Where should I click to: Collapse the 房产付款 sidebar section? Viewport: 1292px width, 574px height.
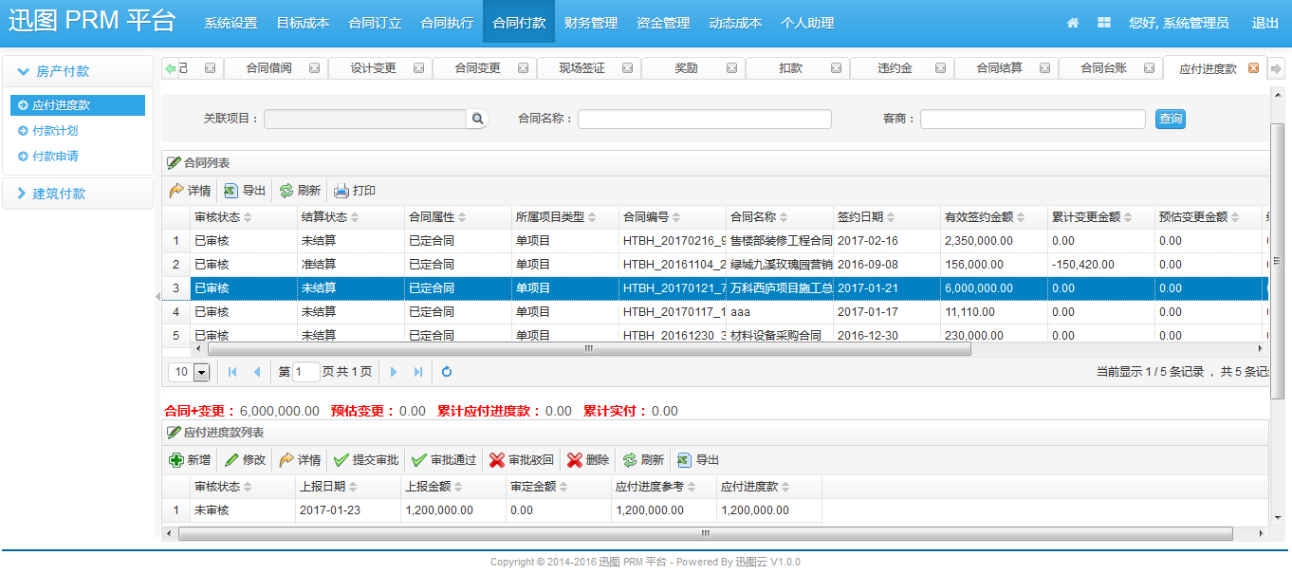tap(77, 71)
